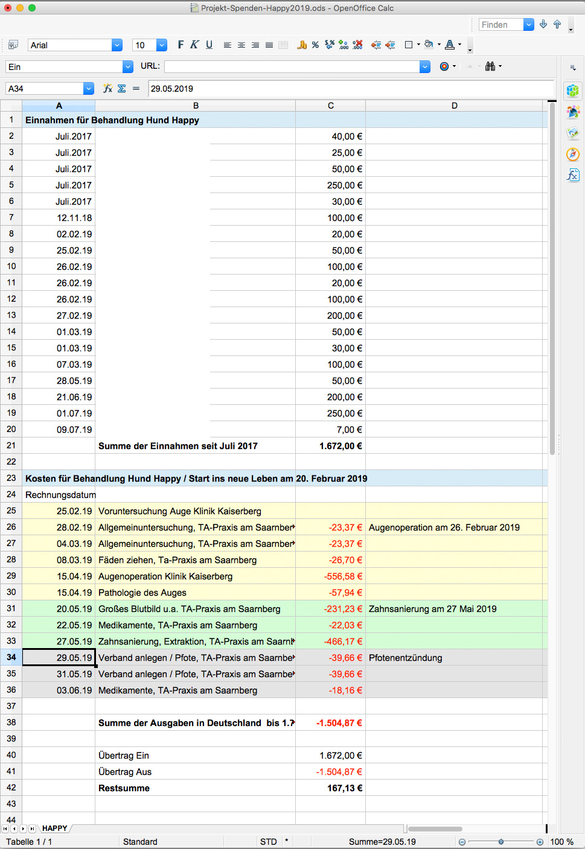Click the vertical scrollbar

coord(552,278)
